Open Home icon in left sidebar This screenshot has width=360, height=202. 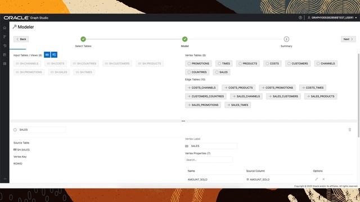click(4, 27)
